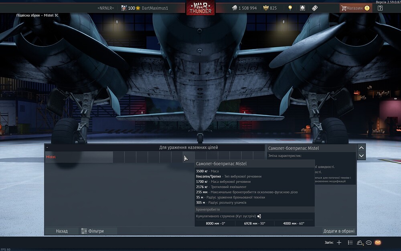Screen dimensions: 401x251
Task: Click the Назад button
Action: coord(62,231)
